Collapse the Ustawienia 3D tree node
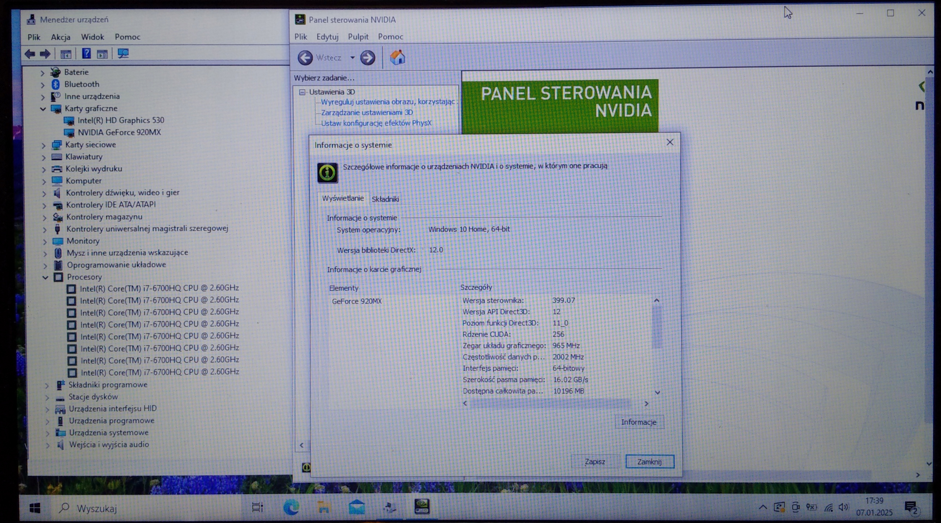 tap(302, 92)
